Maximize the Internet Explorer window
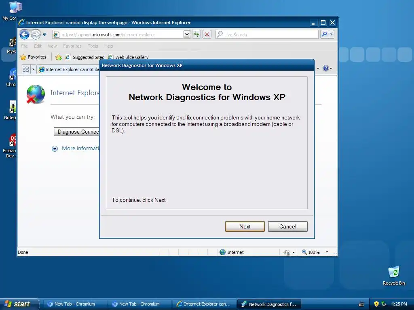The image size is (414, 310). coord(323,23)
